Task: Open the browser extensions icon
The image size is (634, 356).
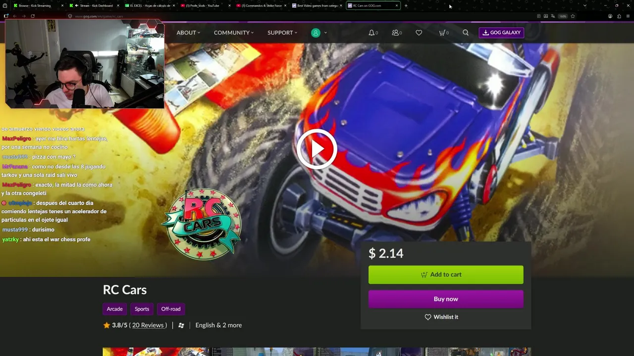Action: tap(619, 16)
